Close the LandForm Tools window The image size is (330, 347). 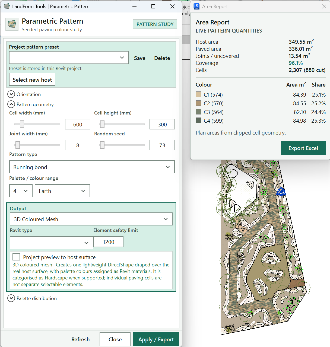coord(172,6)
